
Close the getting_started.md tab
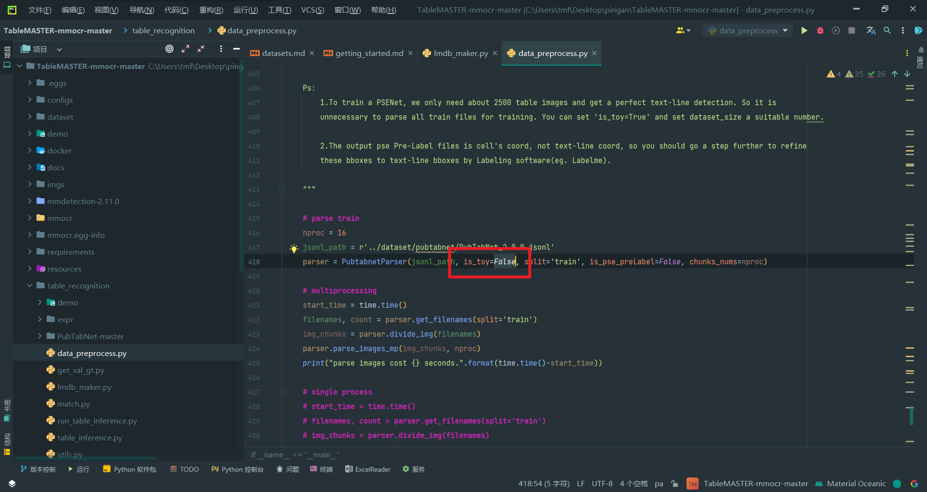[410, 53]
